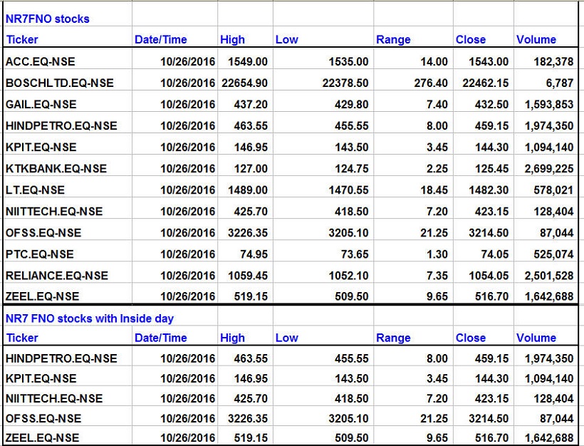
Task: Click the LT.EQ-NSE ticker cell
Action: click(x=35, y=190)
